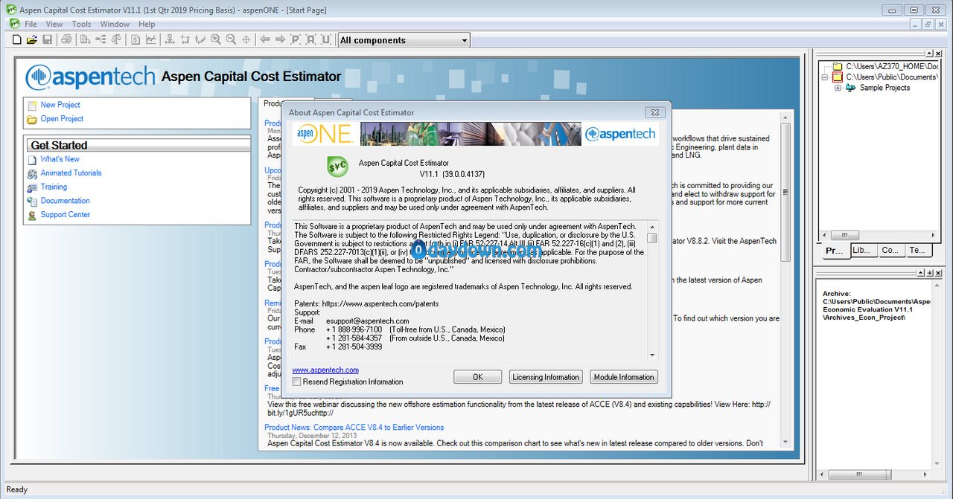This screenshot has width=953, height=499.
Task: Open the Support Center link
Action: coord(66,215)
